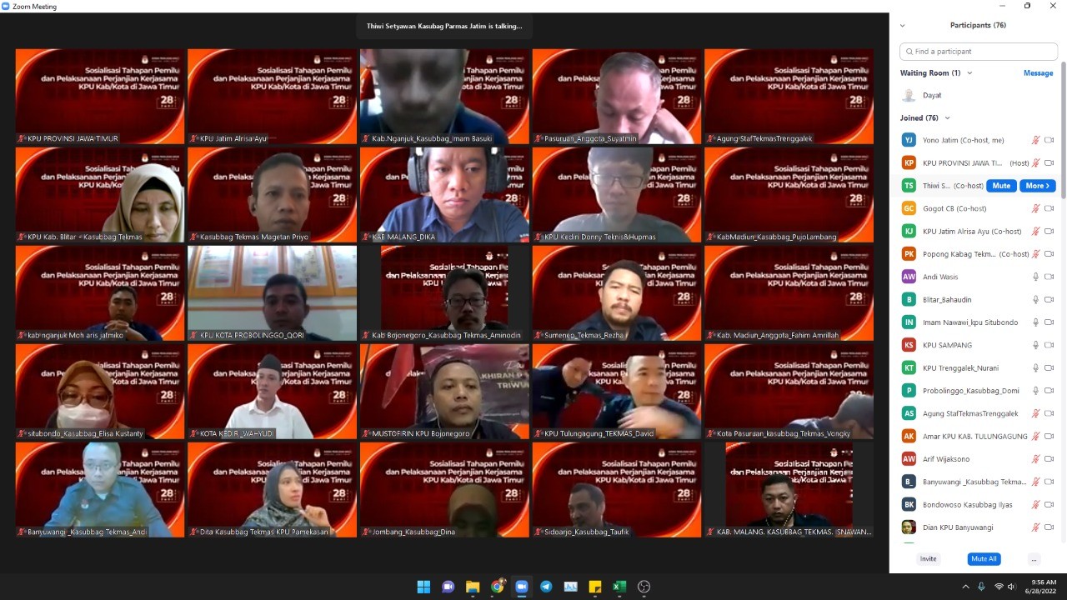Screen dimensions: 1067x600
Task: Click the Find a participant search box
Action: tap(979, 52)
